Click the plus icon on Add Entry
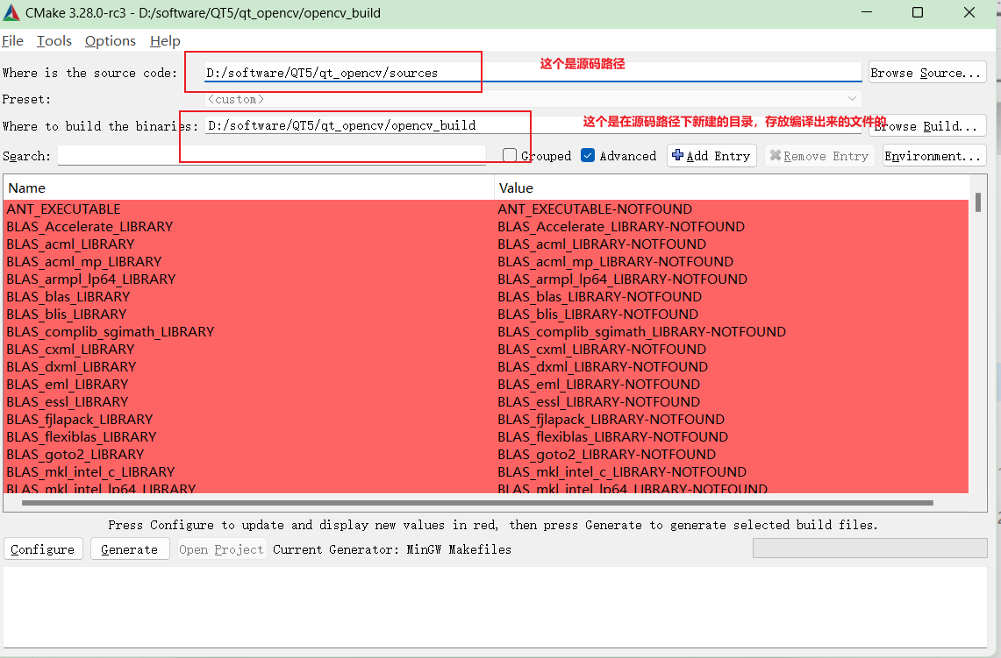This screenshot has height=658, width=1001. pyautogui.click(x=677, y=156)
